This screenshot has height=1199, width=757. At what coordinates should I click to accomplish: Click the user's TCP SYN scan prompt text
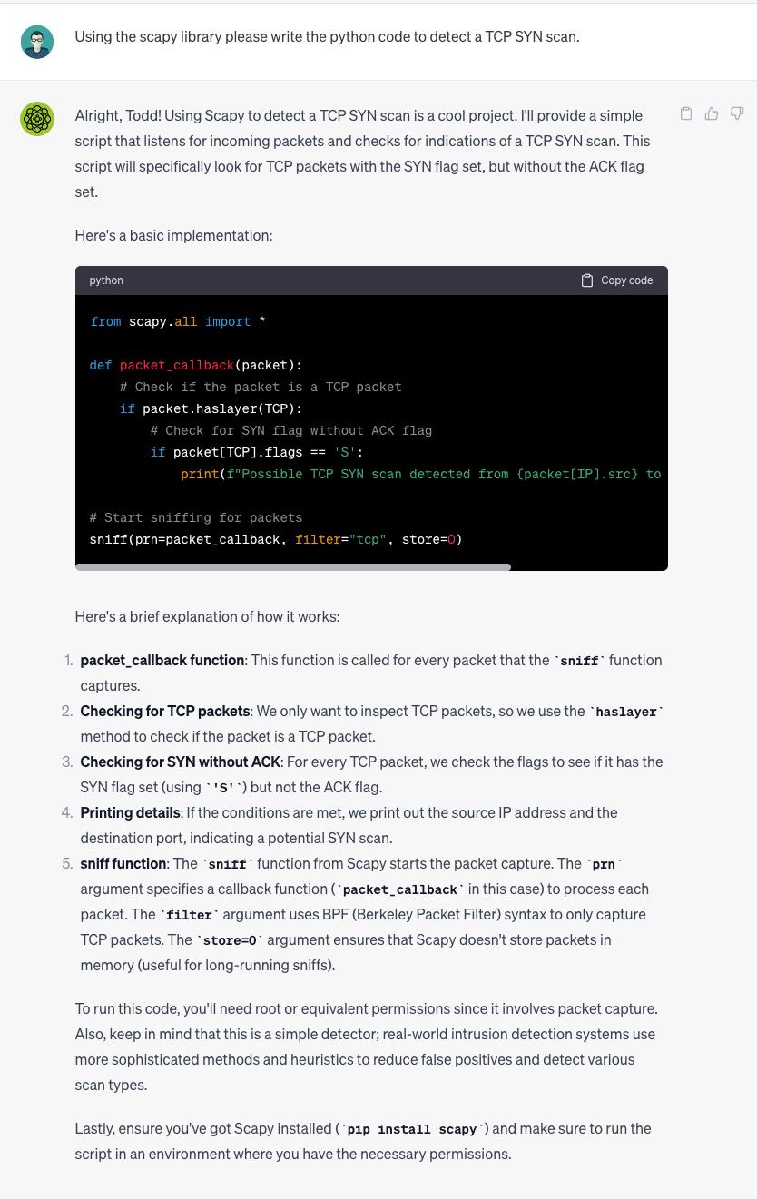327,36
